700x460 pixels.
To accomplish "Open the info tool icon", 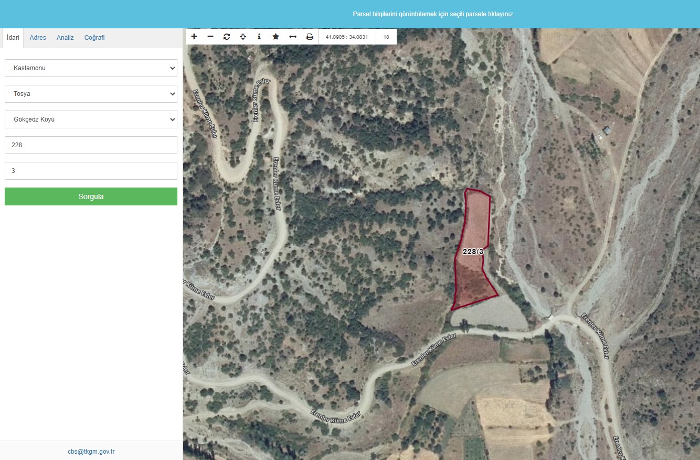I will point(259,37).
